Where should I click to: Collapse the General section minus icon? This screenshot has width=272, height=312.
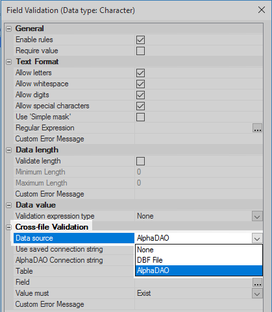coord(8,29)
